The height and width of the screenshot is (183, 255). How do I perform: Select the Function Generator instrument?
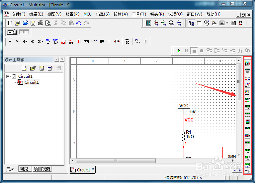point(247,71)
